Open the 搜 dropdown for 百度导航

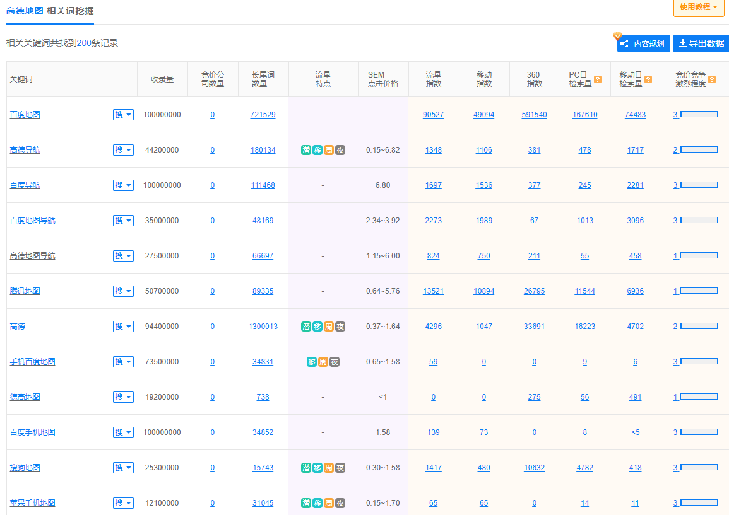(x=123, y=185)
